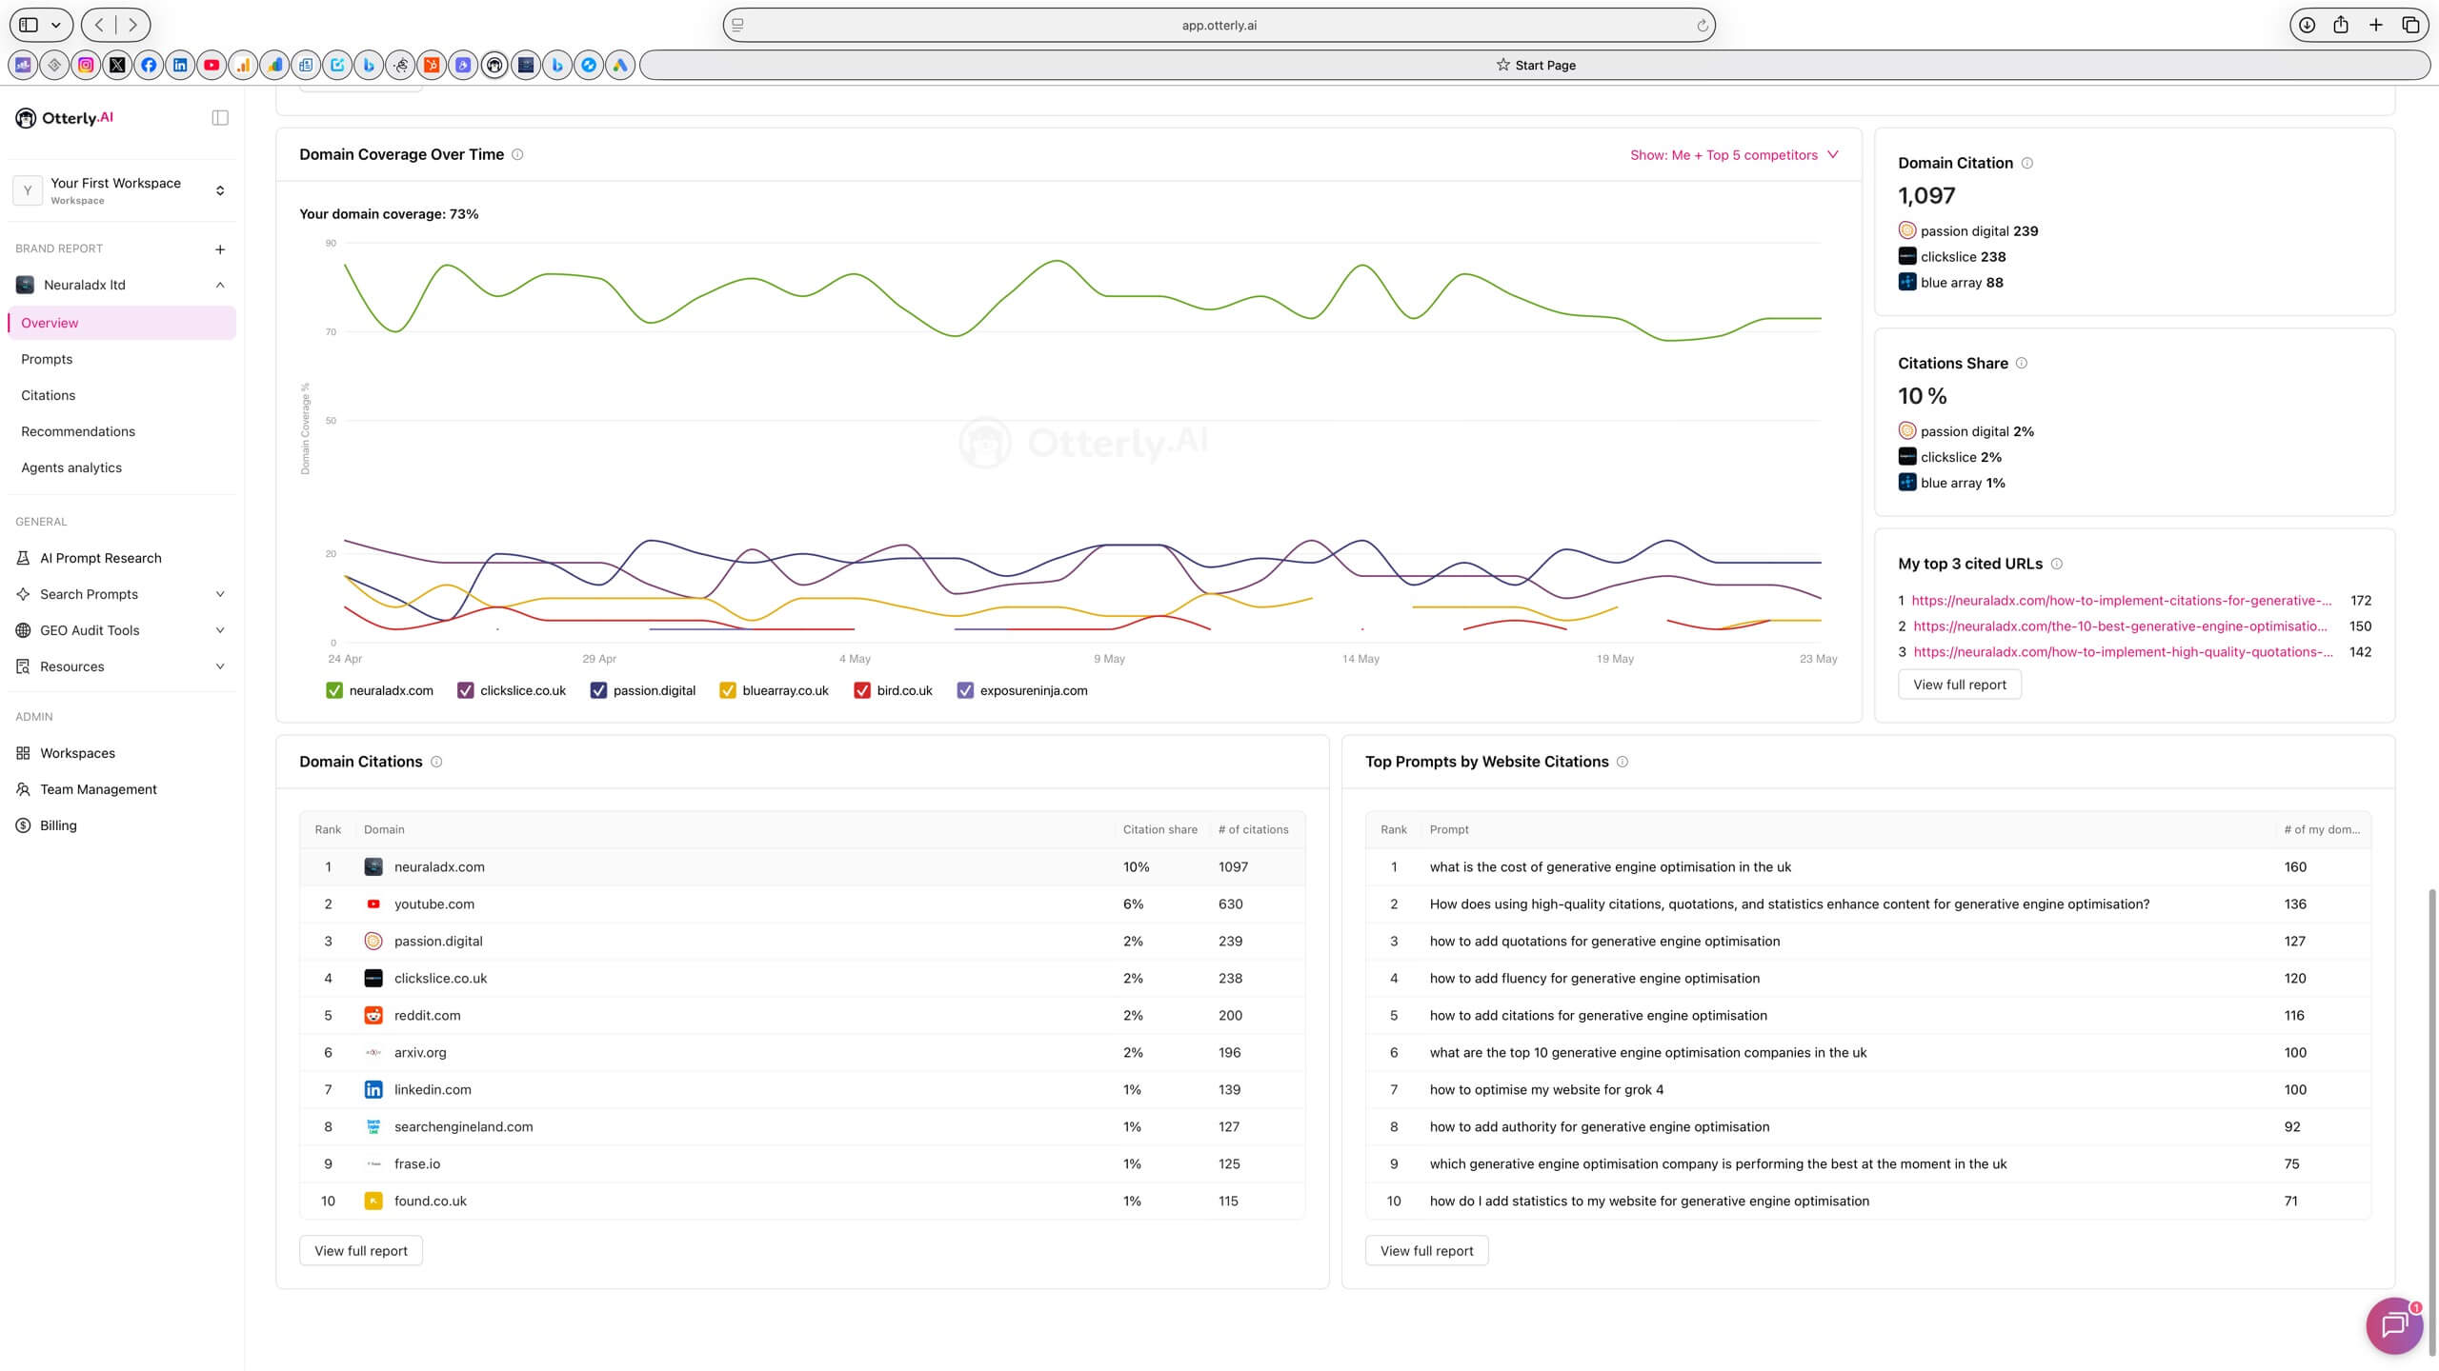Open info icon next to Domain Citation
The width and height of the screenshot is (2439, 1371).
tap(2026, 163)
